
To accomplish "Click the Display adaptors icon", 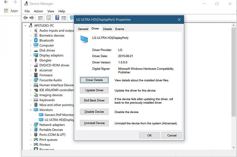I will click(x=36, y=55).
